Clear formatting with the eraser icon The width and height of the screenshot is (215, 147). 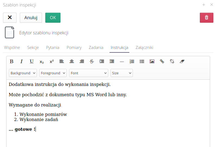click(182, 61)
